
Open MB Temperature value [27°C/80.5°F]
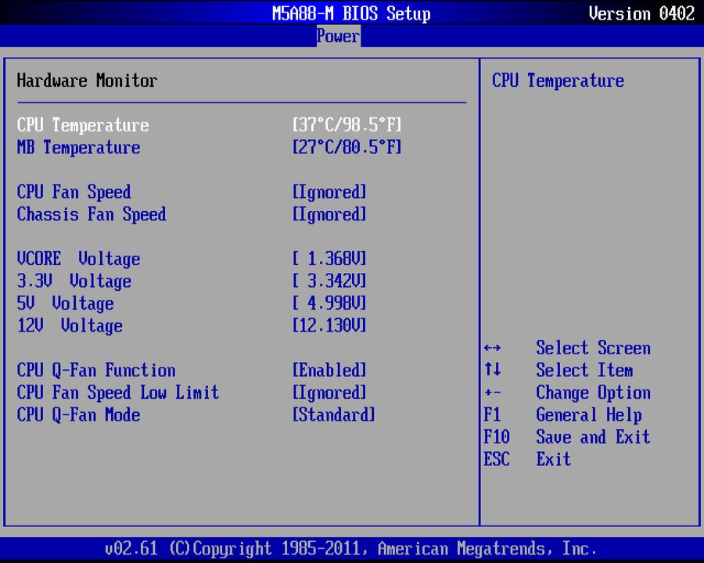pos(347,147)
